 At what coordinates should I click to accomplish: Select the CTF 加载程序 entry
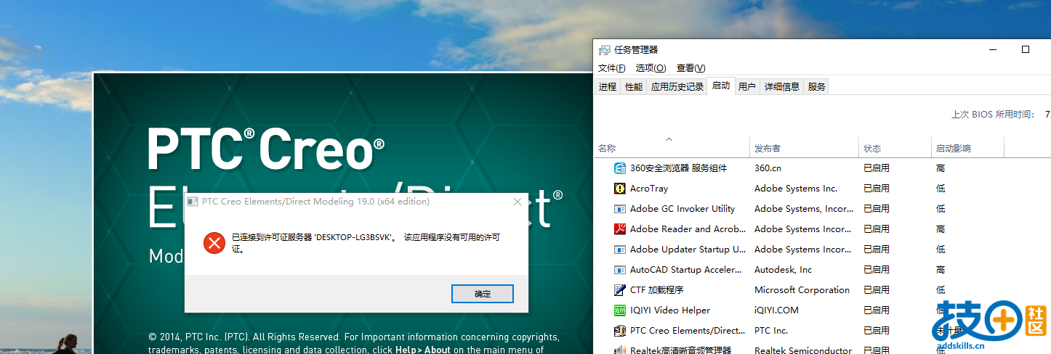click(x=657, y=290)
